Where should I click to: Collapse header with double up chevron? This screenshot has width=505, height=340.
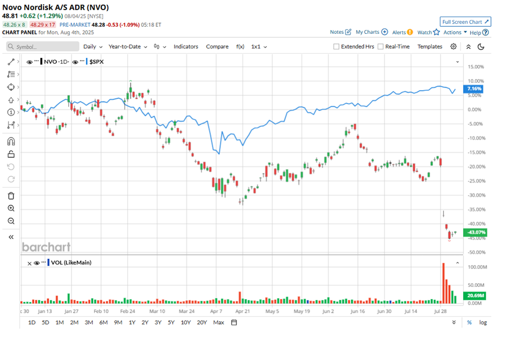468,47
